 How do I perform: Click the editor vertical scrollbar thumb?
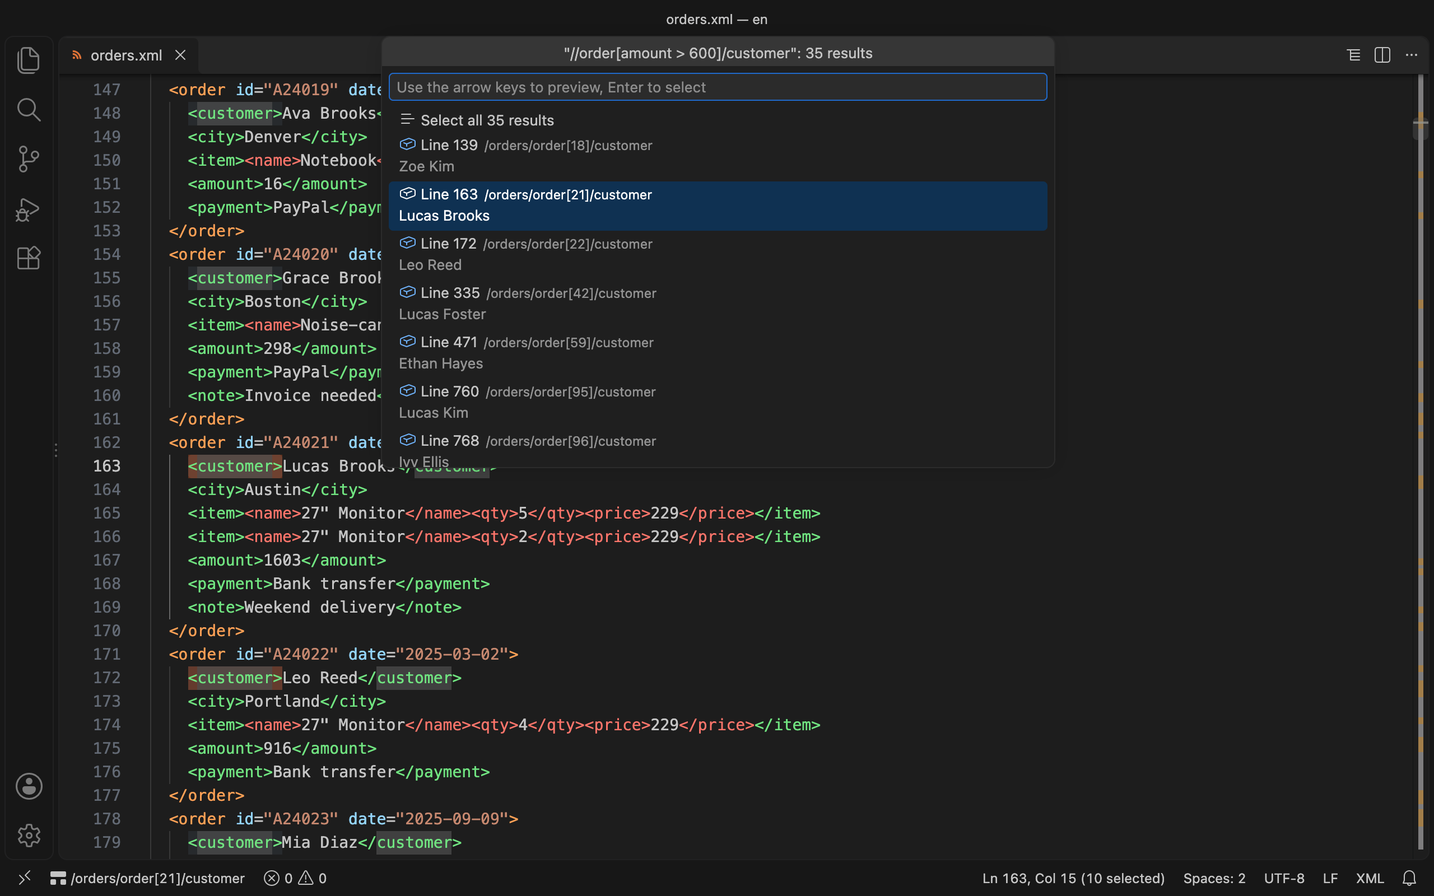point(1421,128)
